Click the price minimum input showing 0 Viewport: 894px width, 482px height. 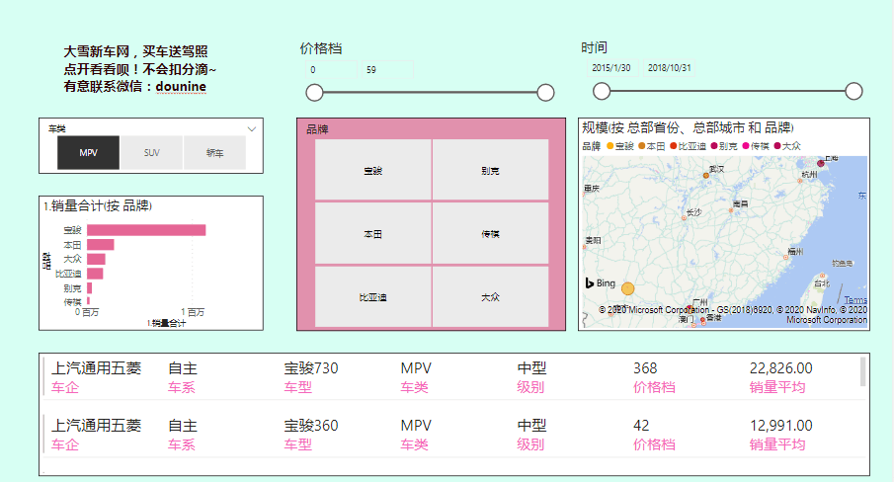[x=331, y=69]
